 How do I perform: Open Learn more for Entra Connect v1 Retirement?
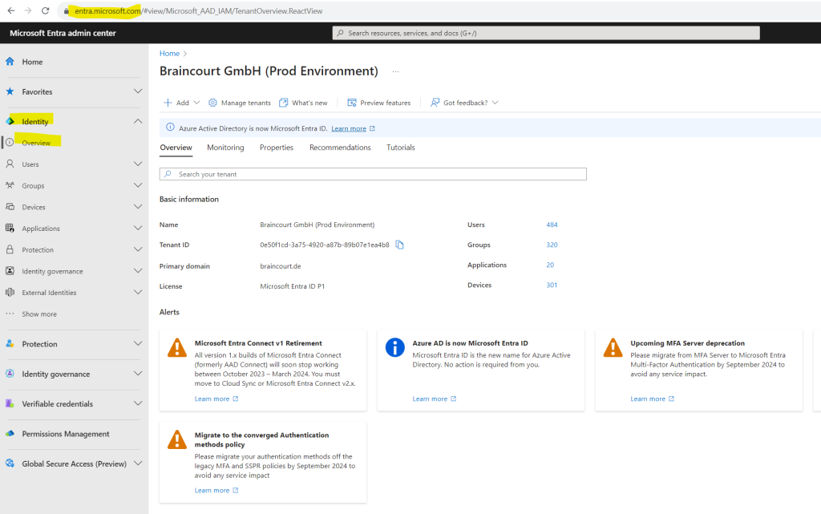pos(212,399)
